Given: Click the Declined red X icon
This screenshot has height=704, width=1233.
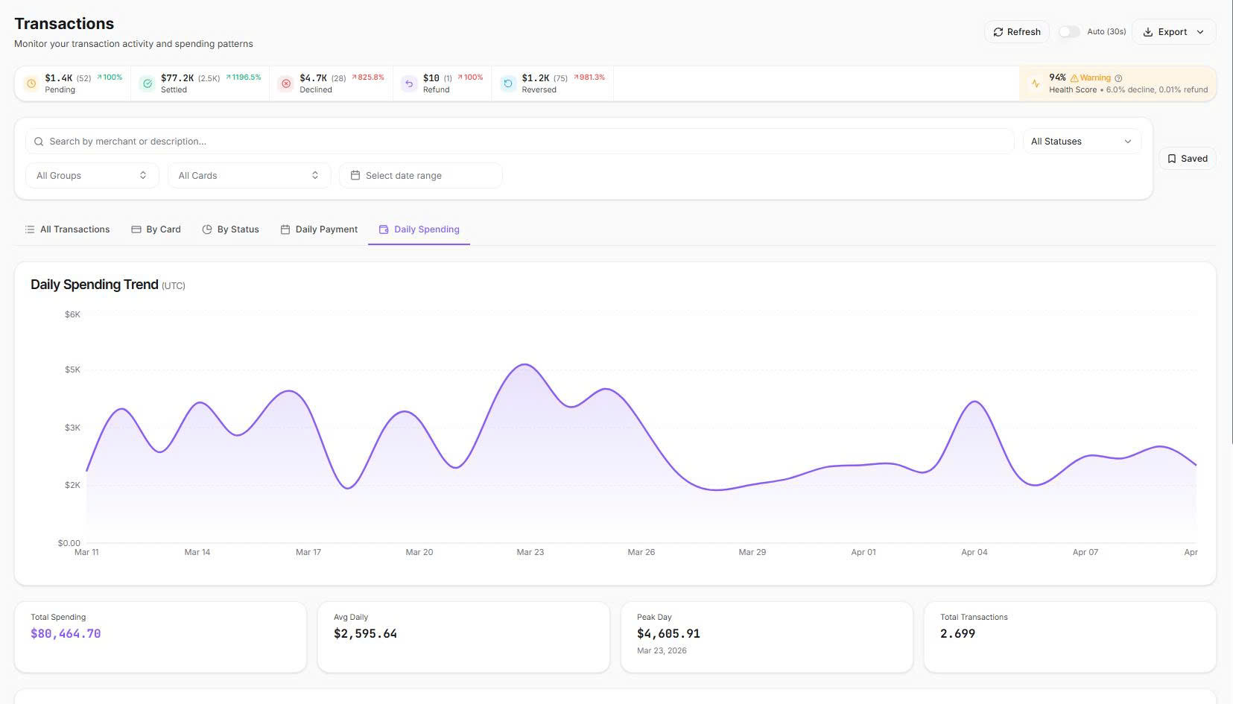Looking at the screenshot, I should click(x=286, y=83).
